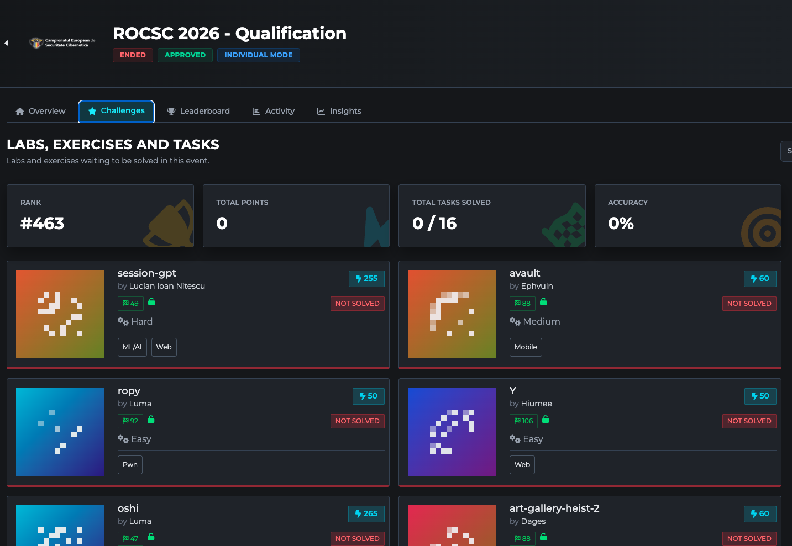Image resolution: width=792 pixels, height=546 pixels.
Task: Click the Pwn tag on ropy
Action: (x=130, y=465)
